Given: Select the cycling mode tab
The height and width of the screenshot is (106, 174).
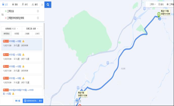Looking at the screenshot, I should tap(35, 5).
